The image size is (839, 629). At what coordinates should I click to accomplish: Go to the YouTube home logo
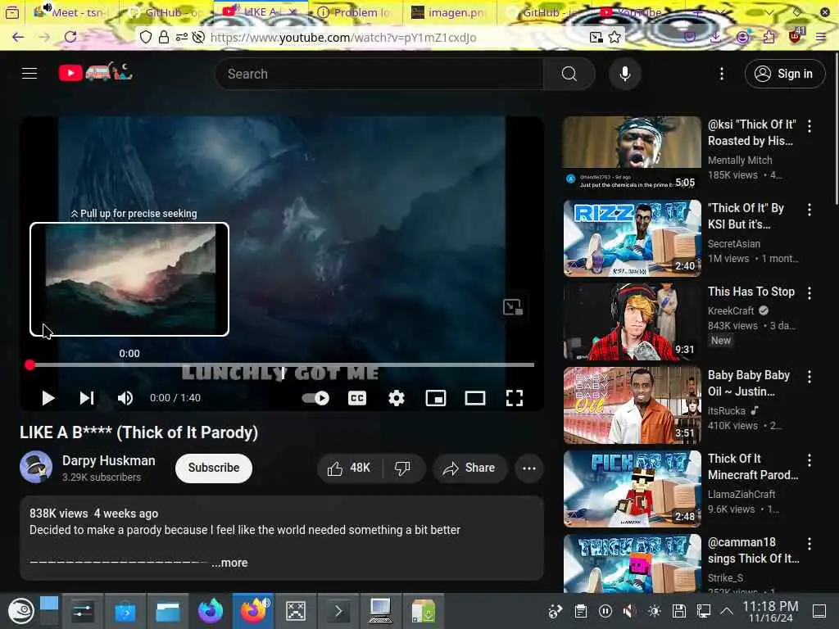point(95,72)
